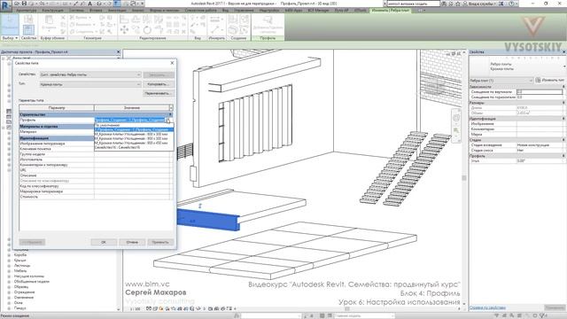This screenshot has height=319, width=567.
Task: Open the Вставка ribbon tab
Action: click(96, 11)
